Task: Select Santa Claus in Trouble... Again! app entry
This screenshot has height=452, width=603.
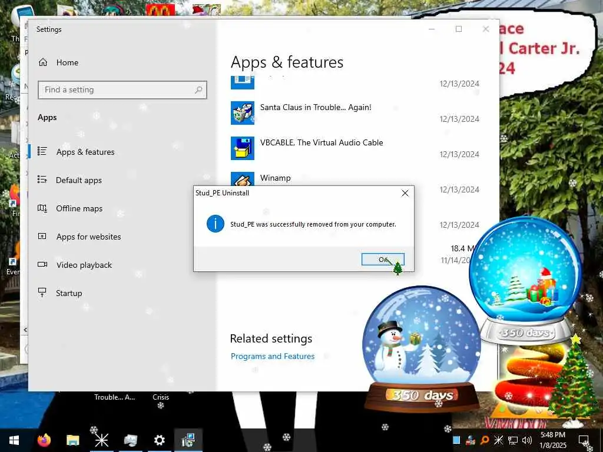Action: click(355, 113)
